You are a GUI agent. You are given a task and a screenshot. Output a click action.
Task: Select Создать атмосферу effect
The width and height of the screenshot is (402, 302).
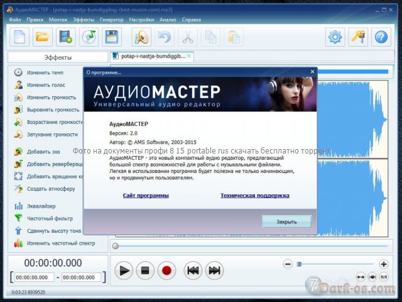(x=45, y=189)
